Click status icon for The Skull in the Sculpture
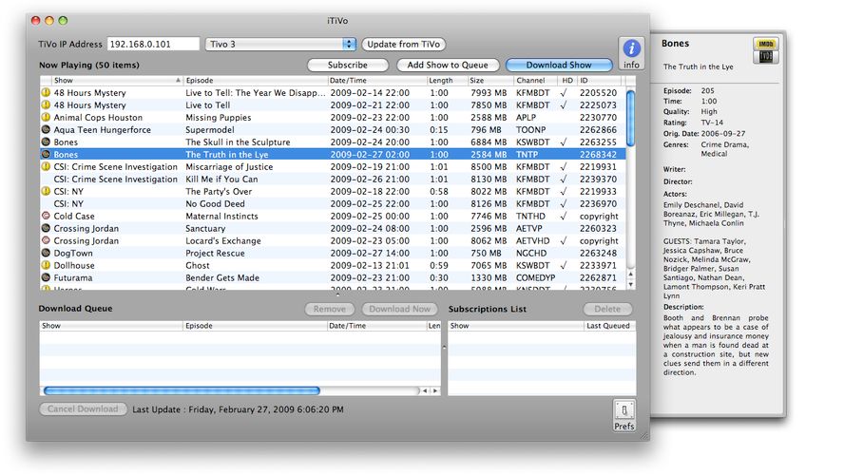Screen dimensions: 844x475 (46, 142)
